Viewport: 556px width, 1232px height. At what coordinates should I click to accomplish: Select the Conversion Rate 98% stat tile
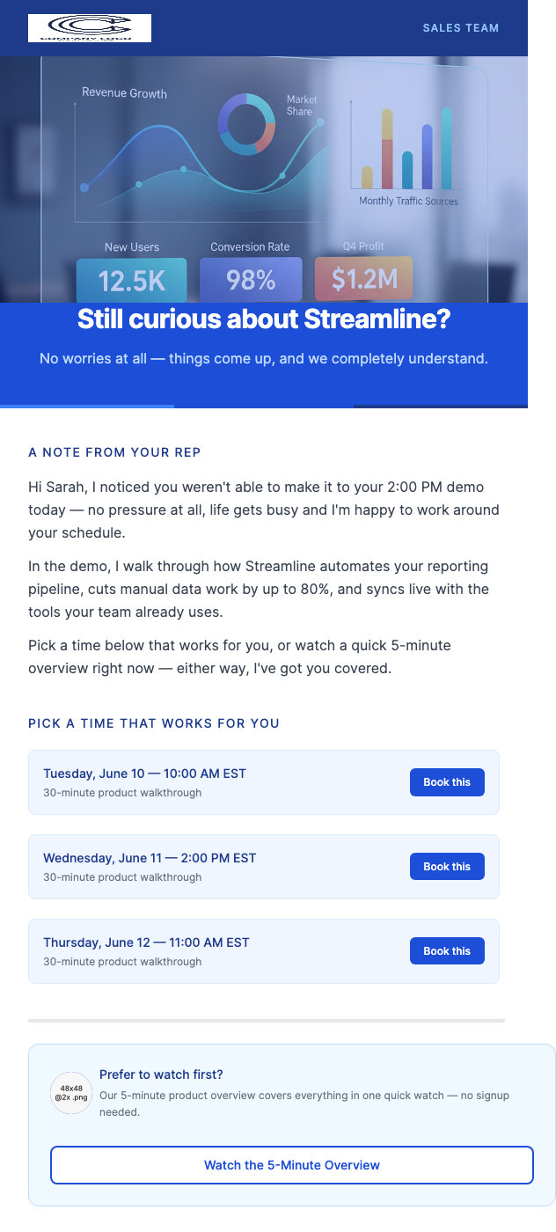point(251,277)
